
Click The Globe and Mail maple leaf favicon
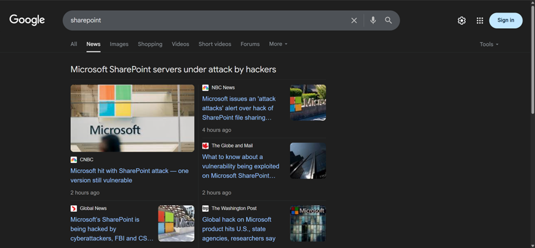click(205, 146)
